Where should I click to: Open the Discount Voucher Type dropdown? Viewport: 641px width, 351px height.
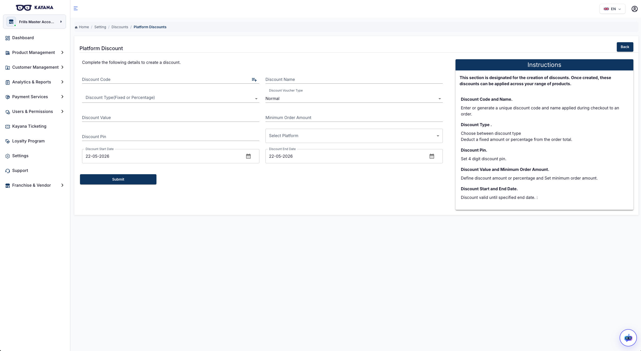click(354, 98)
